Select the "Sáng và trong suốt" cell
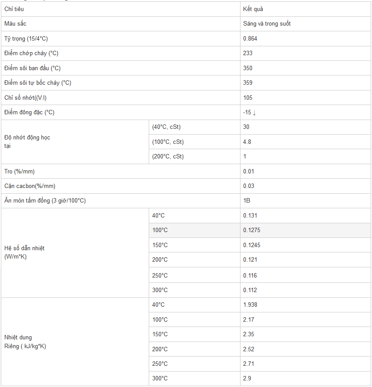This screenshot has height=387, width=372. click(267, 23)
